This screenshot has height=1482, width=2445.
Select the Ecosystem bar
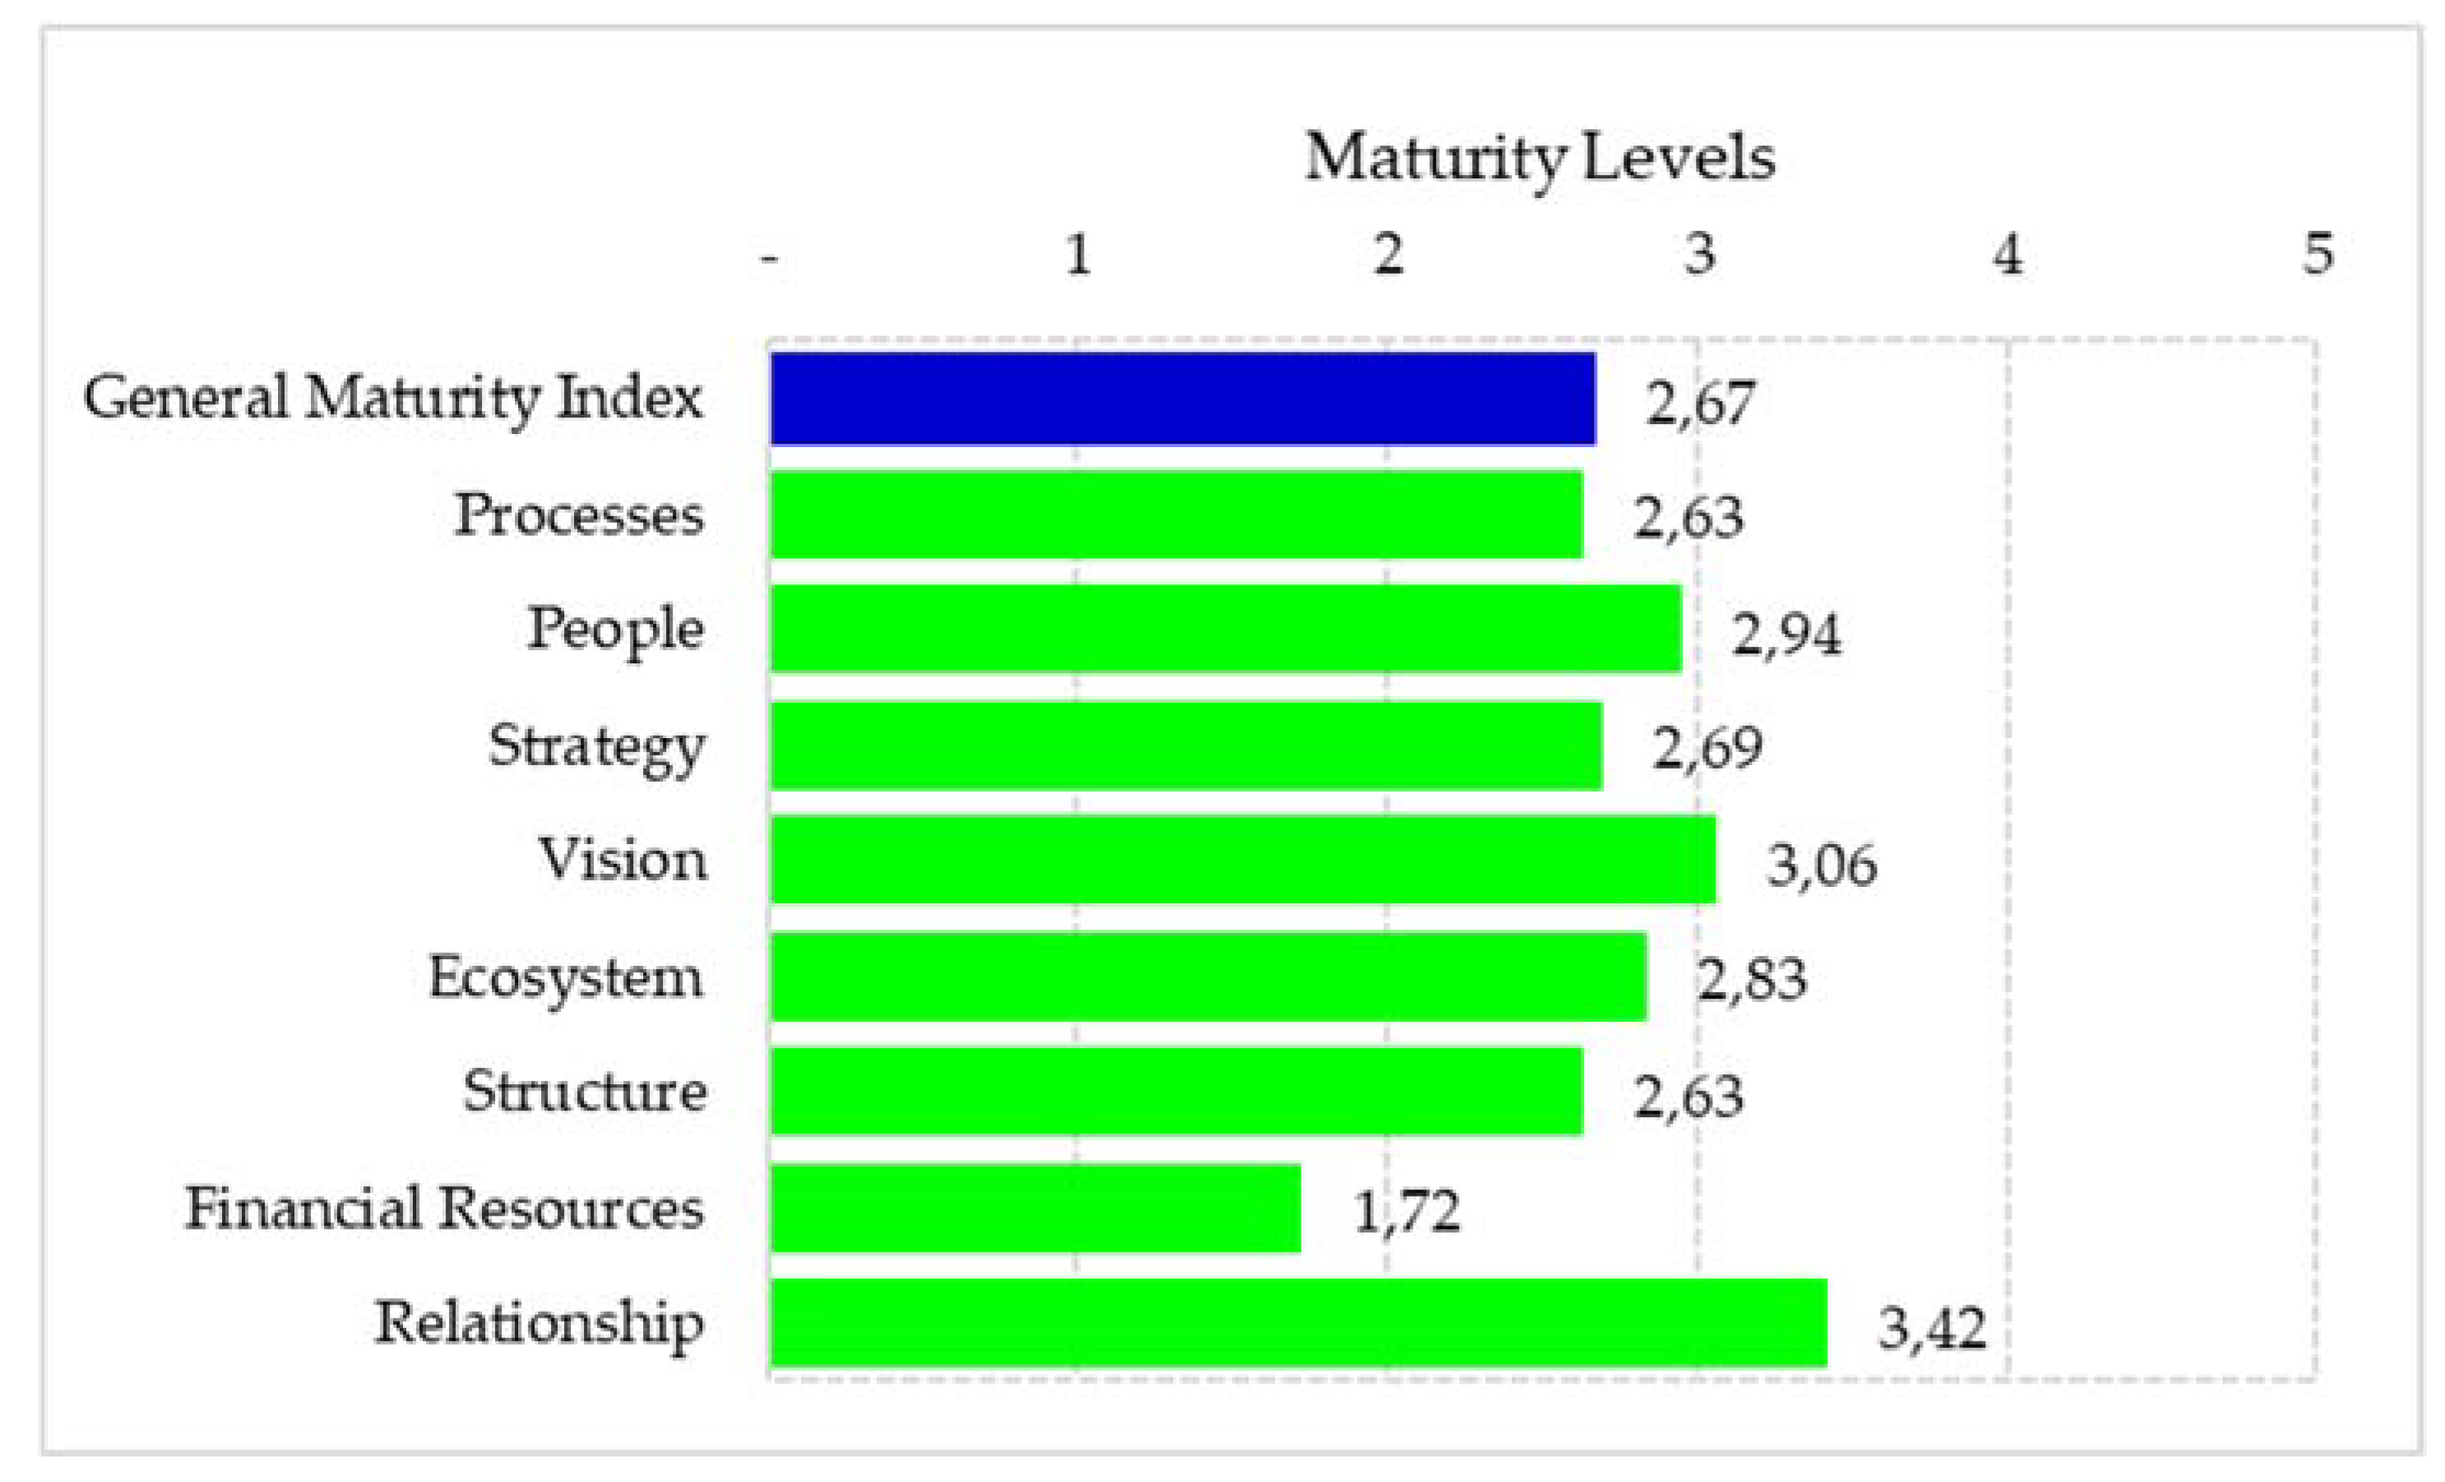[1209, 977]
